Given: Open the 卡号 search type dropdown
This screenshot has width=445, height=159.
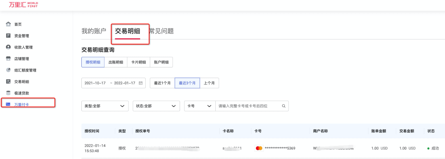Looking at the screenshot, I should (x=200, y=106).
